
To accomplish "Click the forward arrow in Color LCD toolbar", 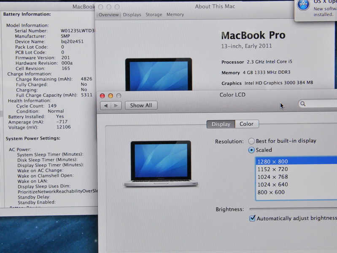I will [116, 105].
